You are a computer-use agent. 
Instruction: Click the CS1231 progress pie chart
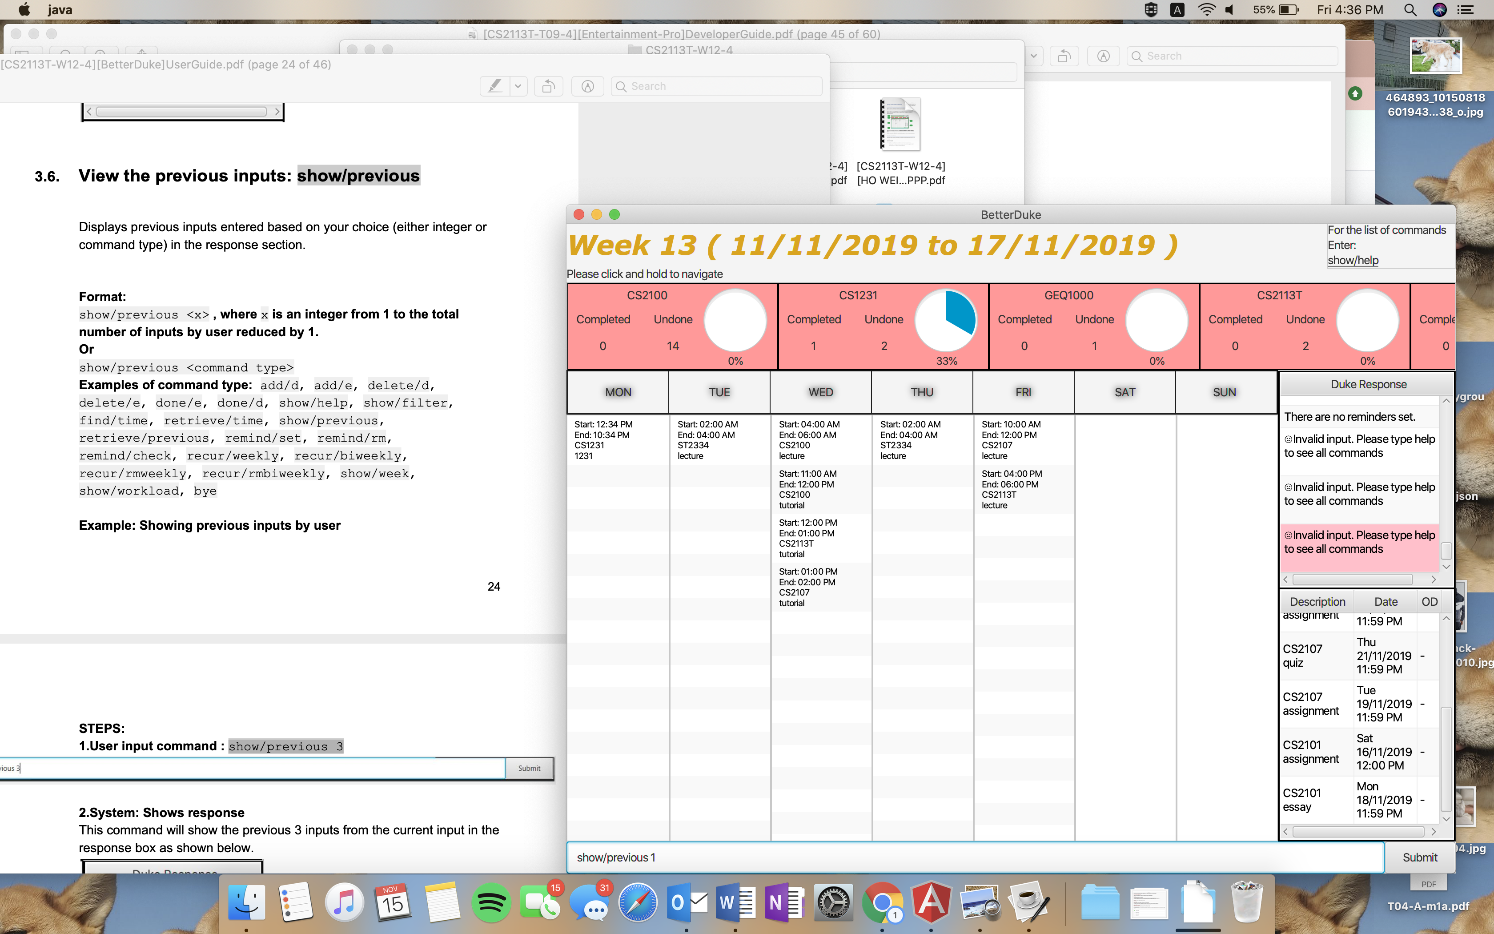[x=946, y=320]
